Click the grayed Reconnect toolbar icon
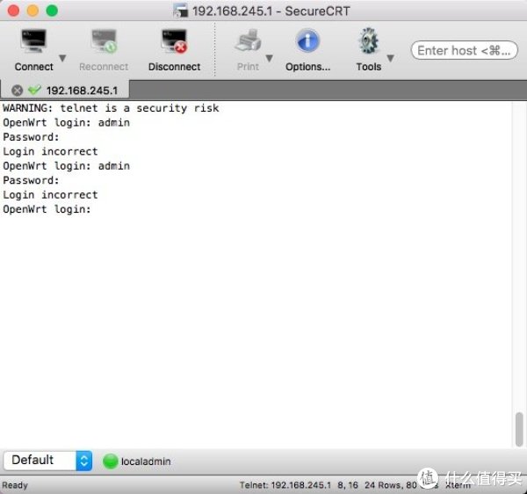The height and width of the screenshot is (494, 527). tap(104, 41)
